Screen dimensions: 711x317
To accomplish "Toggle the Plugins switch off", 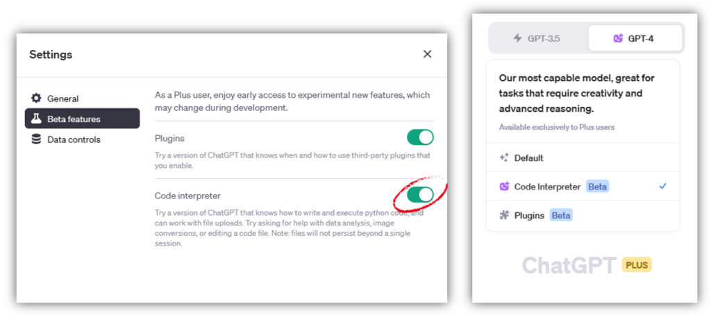I will click(x=420, y=137).
